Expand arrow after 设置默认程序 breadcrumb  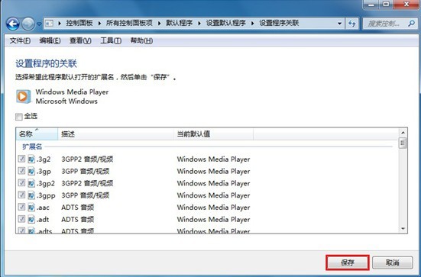point(252,24)
